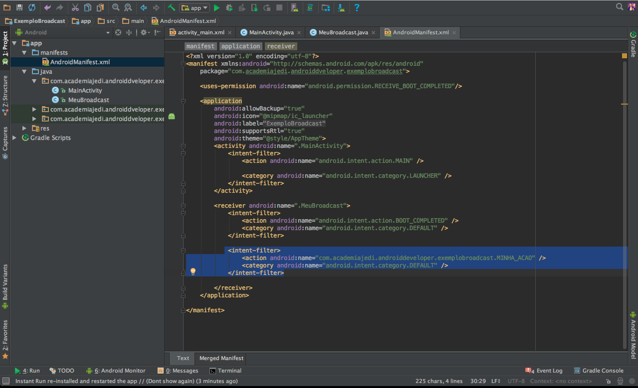Expand the res folder in project tree
The height and width of the screenshot is (388, 638).
(24, 129)
